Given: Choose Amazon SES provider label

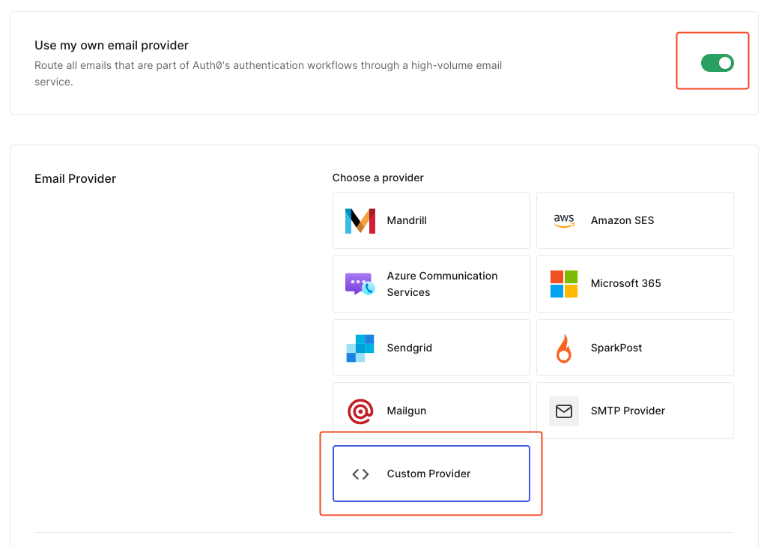Looking at the screenshot, I should (x=622, y=220).
